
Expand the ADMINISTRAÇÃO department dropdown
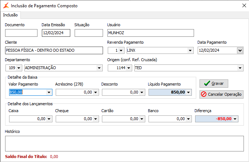tap(99, 68)
